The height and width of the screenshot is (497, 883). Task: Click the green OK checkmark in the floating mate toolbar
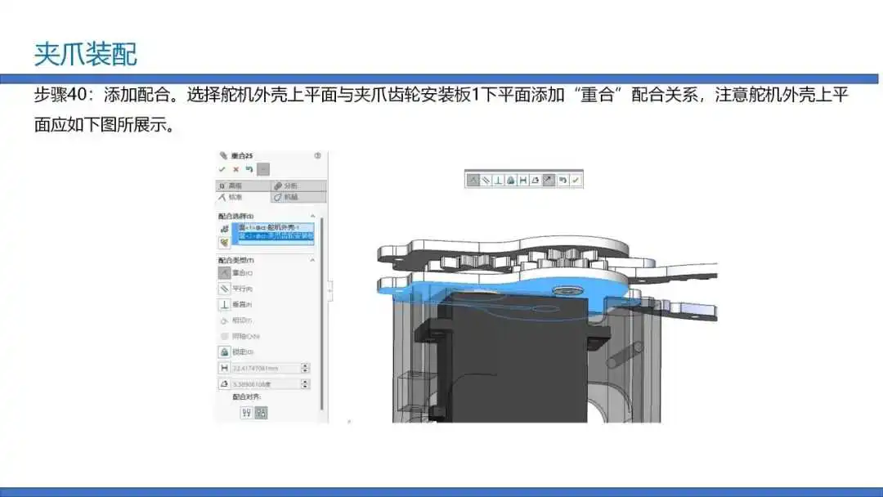(576, 180)
